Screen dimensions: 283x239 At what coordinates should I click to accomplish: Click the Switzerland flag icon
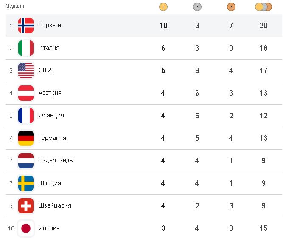coord(26,206)
